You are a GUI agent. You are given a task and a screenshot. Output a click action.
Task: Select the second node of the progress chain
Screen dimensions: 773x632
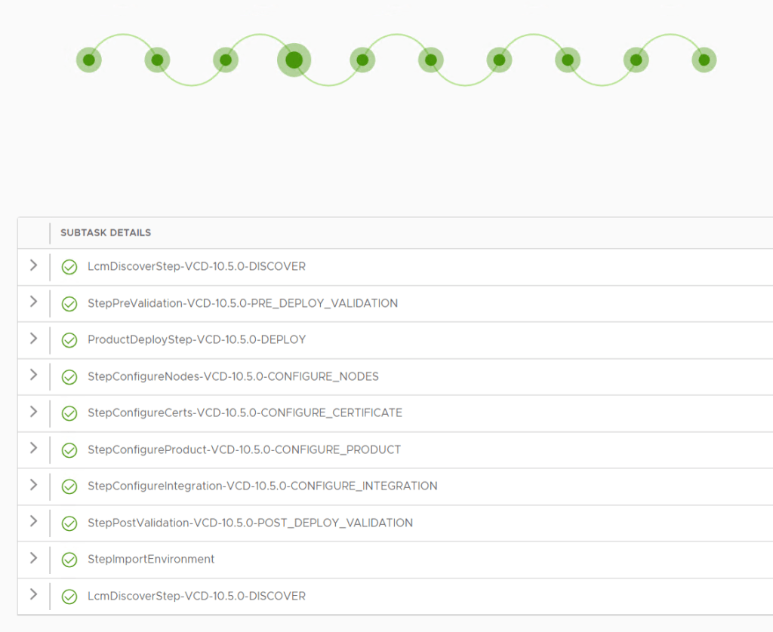[x=157, y=60]
